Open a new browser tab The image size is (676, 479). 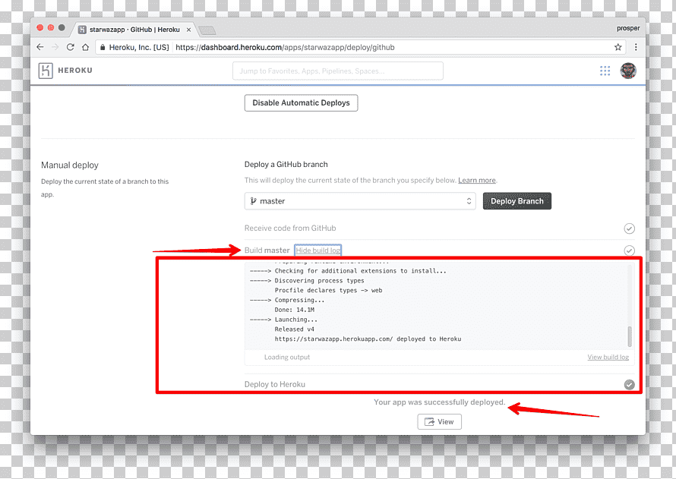point(207,30)
